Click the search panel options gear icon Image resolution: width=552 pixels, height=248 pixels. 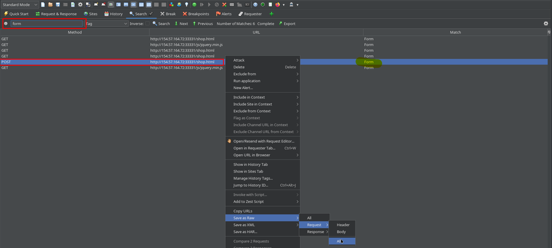546,24
